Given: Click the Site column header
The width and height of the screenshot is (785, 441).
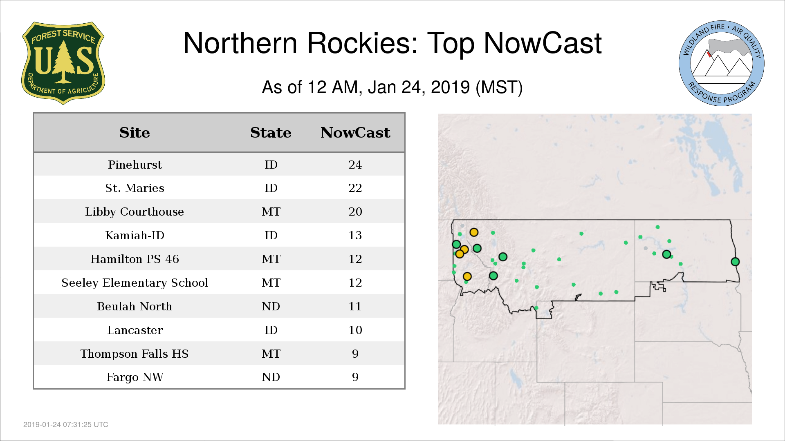Looking at the screenshot, I should point(135,133).
